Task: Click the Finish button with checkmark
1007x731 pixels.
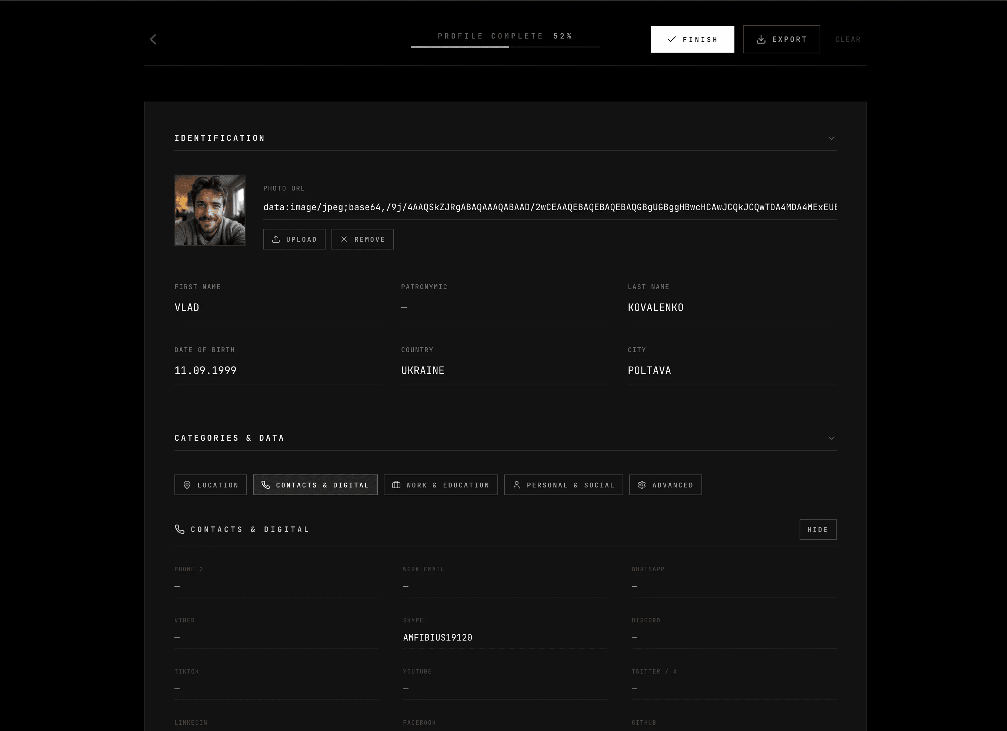Action: [x=692, y=39]
